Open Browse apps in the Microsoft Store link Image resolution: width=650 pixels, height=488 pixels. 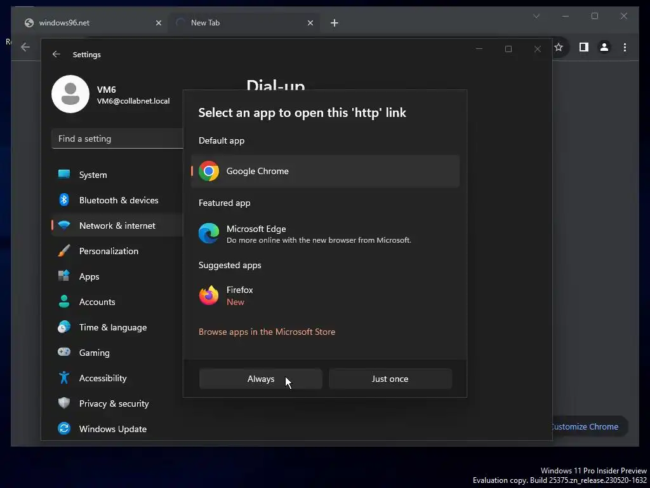(267, 332)
